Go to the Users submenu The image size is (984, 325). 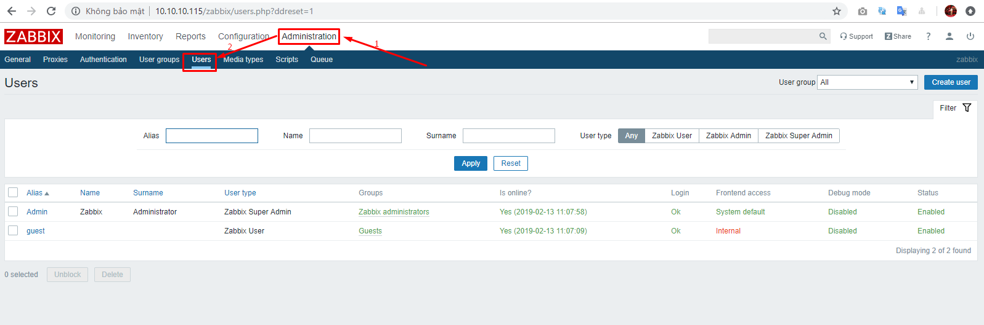coord(201,60)
